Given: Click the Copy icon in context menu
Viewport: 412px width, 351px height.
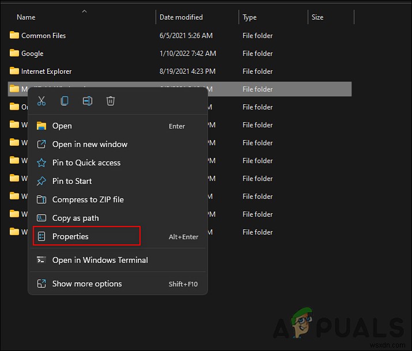Looking at the screenshot, I should (65, 101).
